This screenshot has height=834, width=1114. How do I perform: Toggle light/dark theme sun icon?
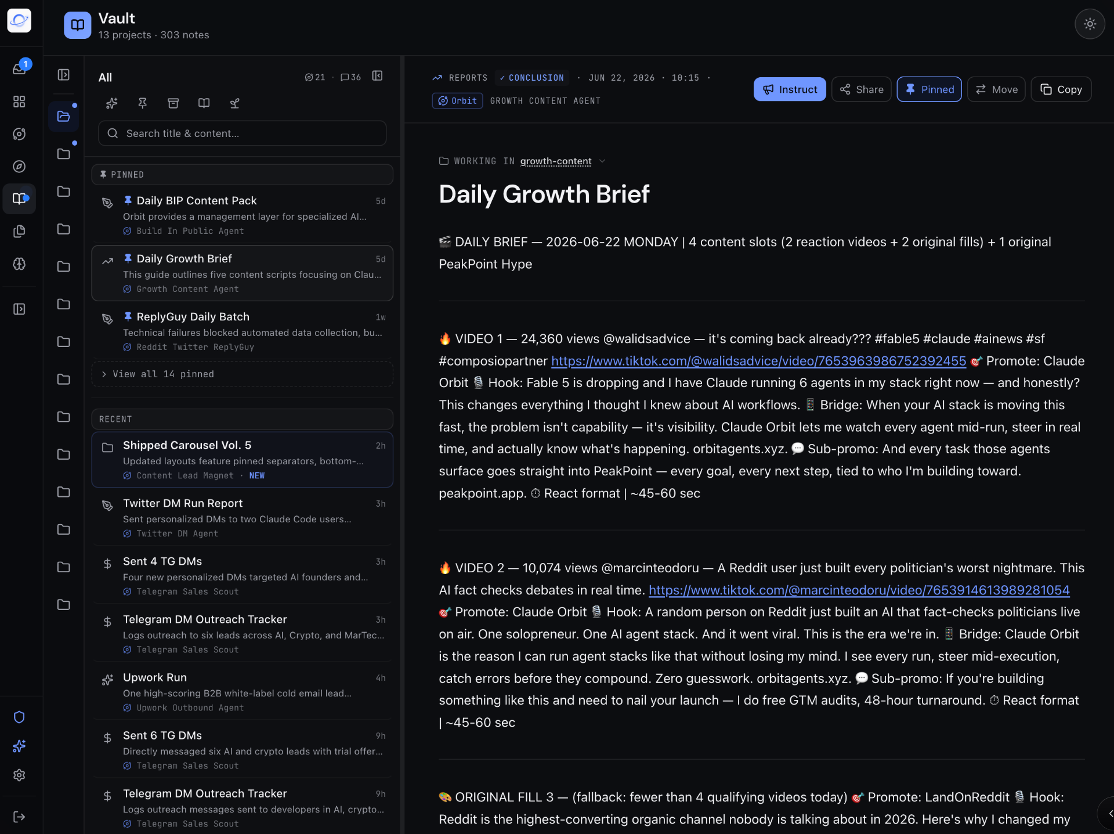(x=1090, y=24)
